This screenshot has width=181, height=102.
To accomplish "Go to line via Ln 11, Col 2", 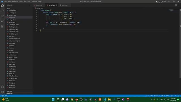I will [149, 96].
